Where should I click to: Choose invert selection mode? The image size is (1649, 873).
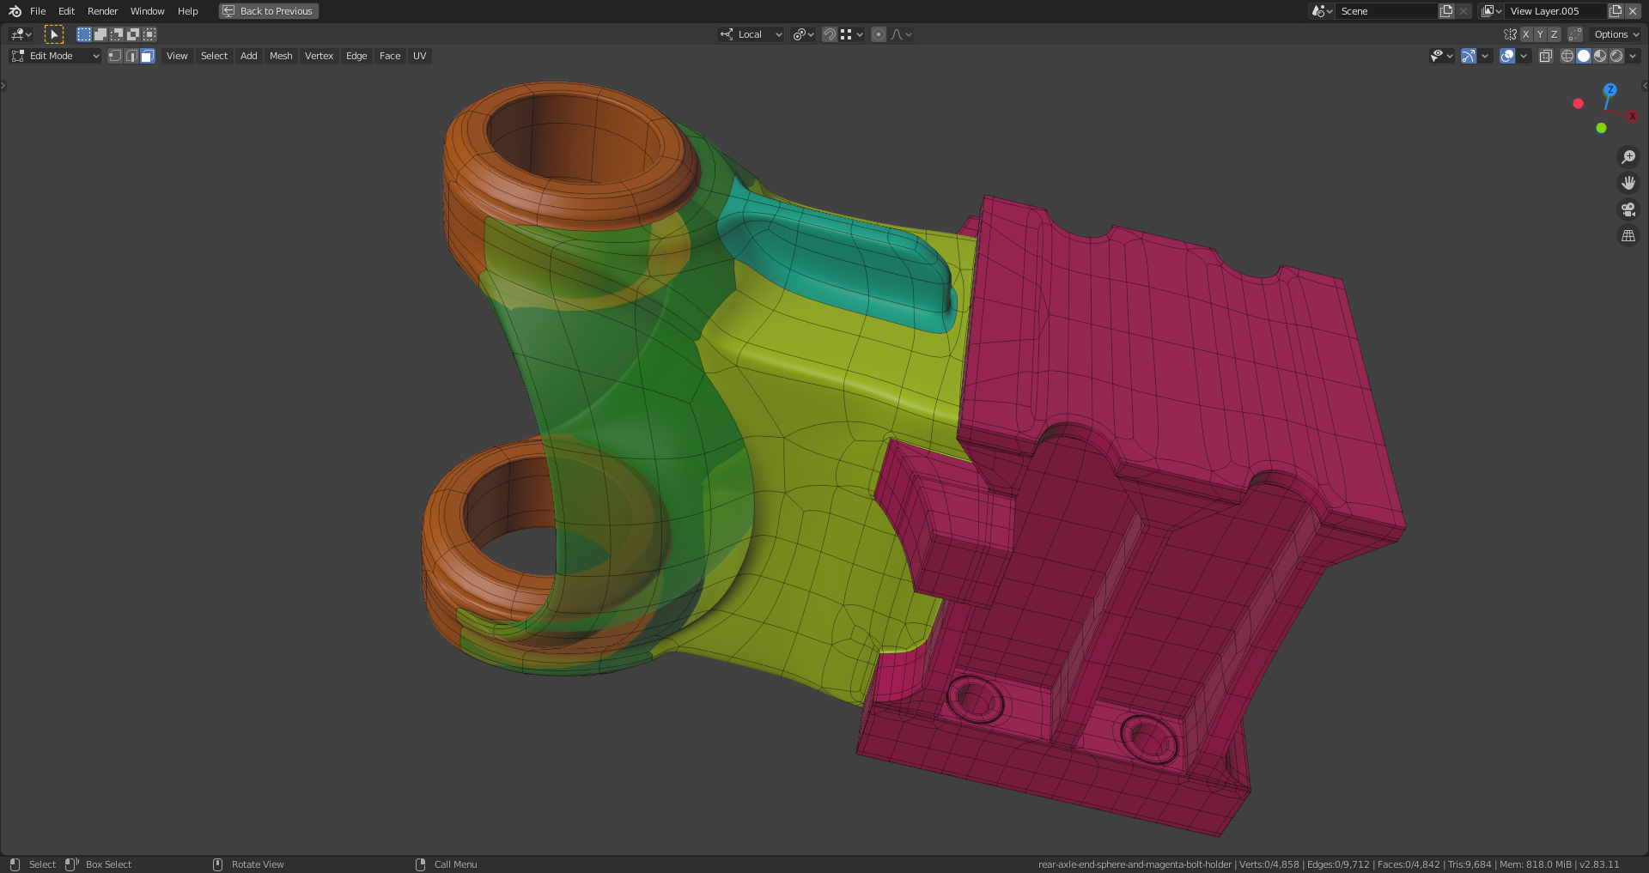point(133,34)
